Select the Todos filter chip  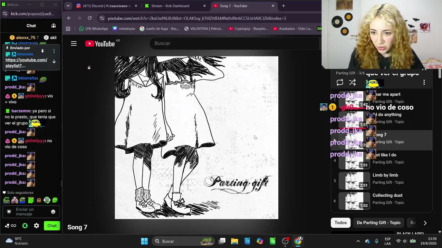click(340, 223)
